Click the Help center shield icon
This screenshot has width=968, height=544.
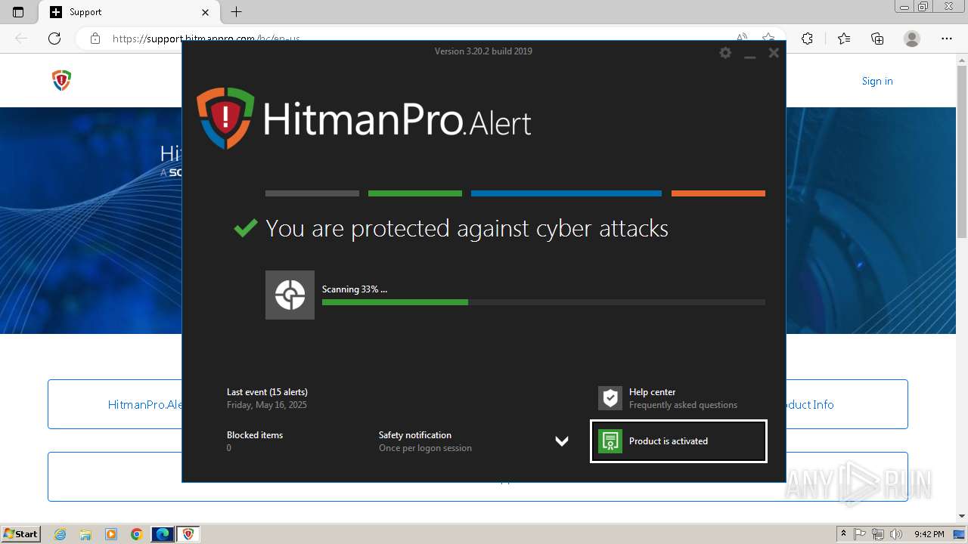tap(610, 398)
